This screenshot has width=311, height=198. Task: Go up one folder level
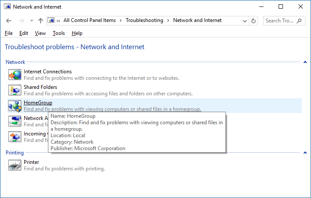coord(41,20)
